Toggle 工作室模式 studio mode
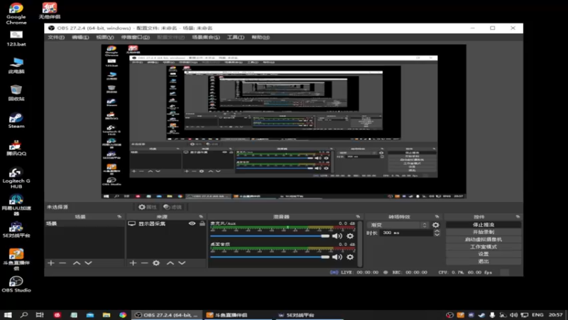Image resolution: width=568 pixels, height=320 pixels. coord(484,247)
